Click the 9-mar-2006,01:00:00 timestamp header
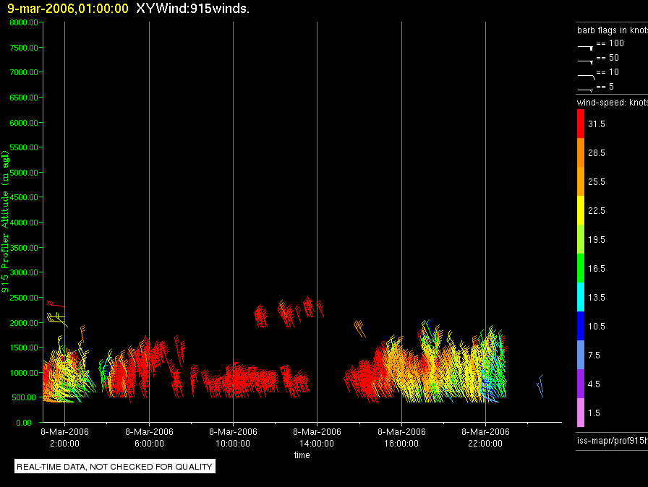This screenshot has height=487, width=648. [68, 9]
